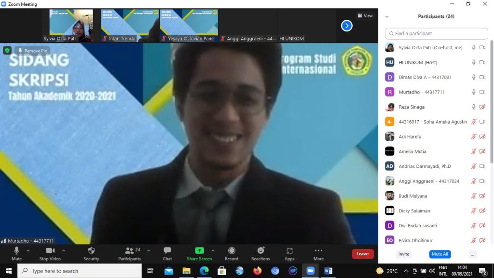Click Andrias Darmayadi's camera icon
The image size is (494, 278).
482,166
